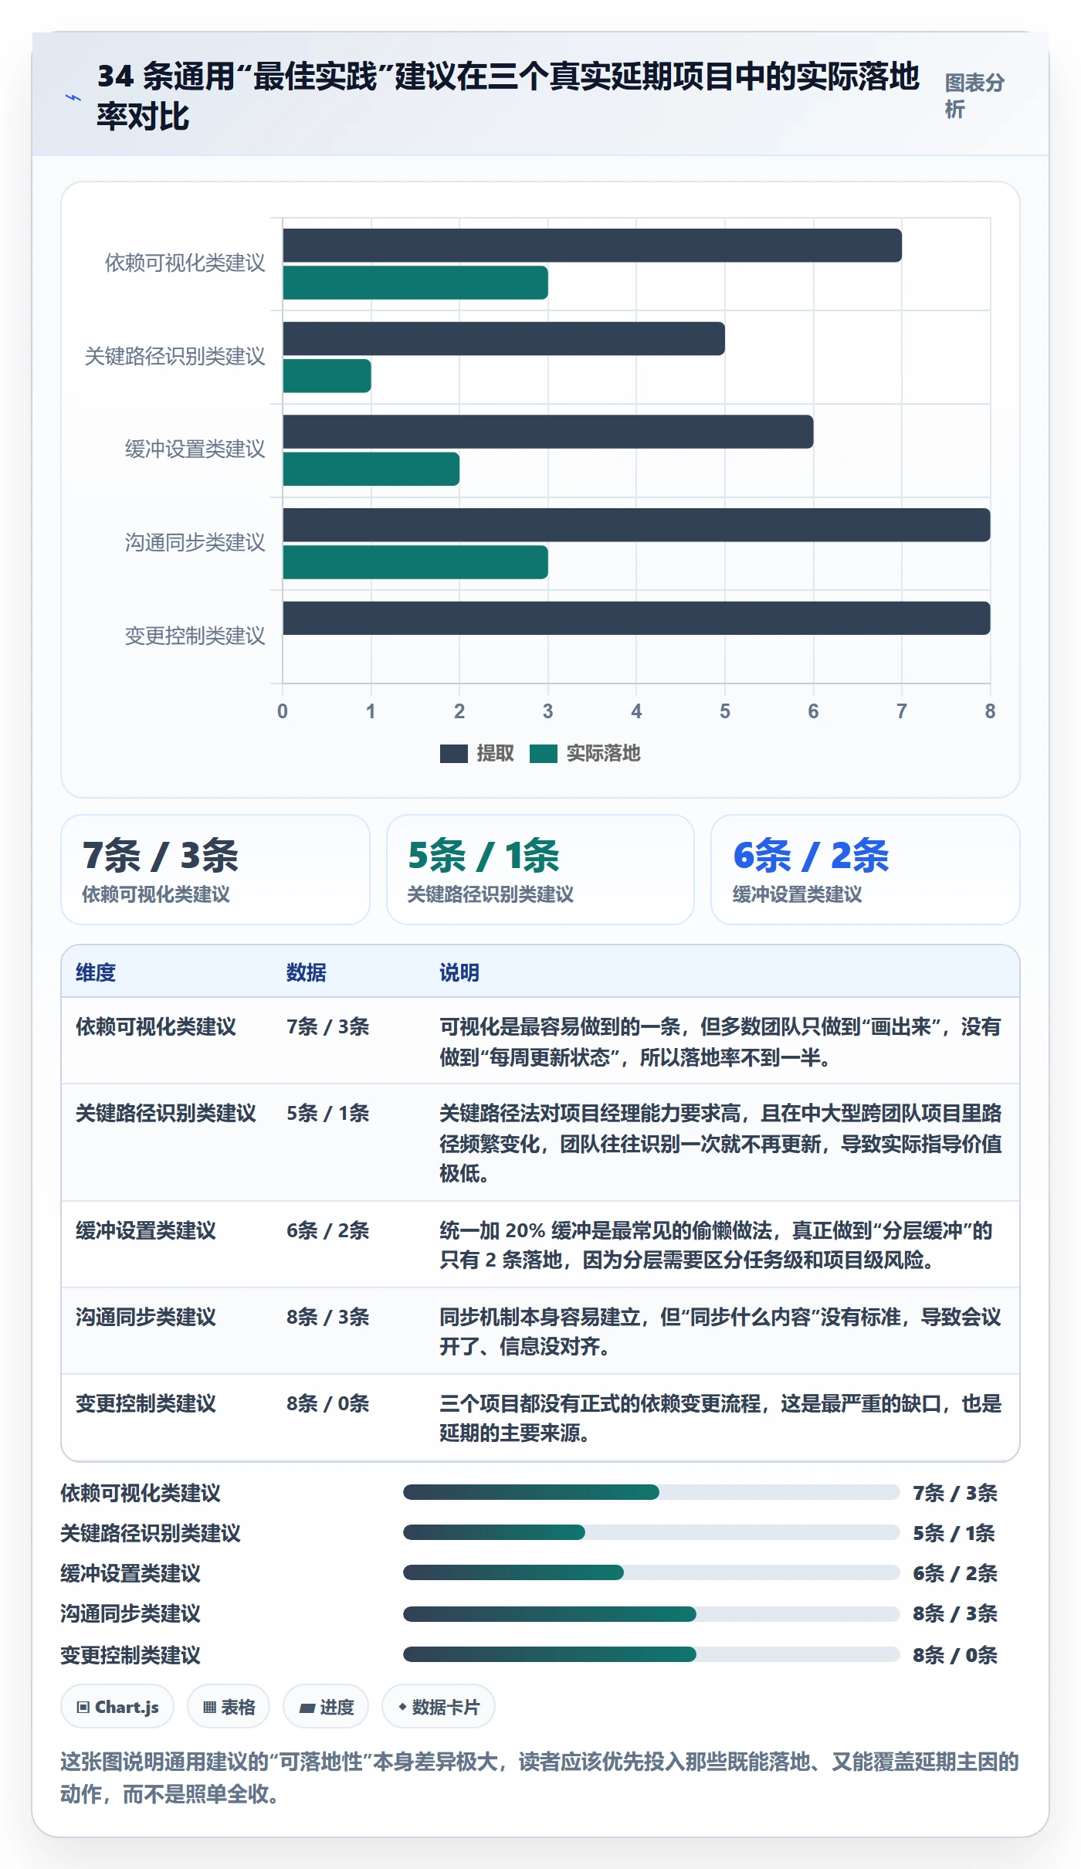Click table row 关键路径识别类建议
The width and height of the screenshot is (1081, 1869).
(540, 1142)
